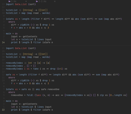Click '[removeByIndex n xs]' inside the lambda
Image resolution: width=131 pixels, height=114 pixels.
(x=78, y=95)
